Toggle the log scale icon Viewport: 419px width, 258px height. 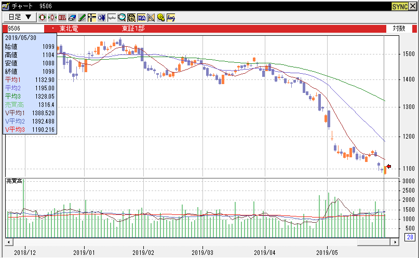[x=171, y=17]
